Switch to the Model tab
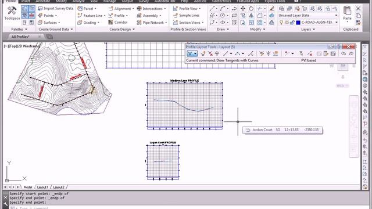372x209 pixels. (x=28, y=187)
